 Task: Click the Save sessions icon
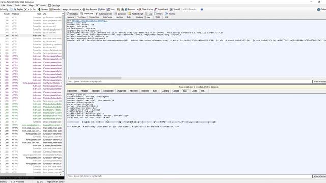click(x=108, y=9)
